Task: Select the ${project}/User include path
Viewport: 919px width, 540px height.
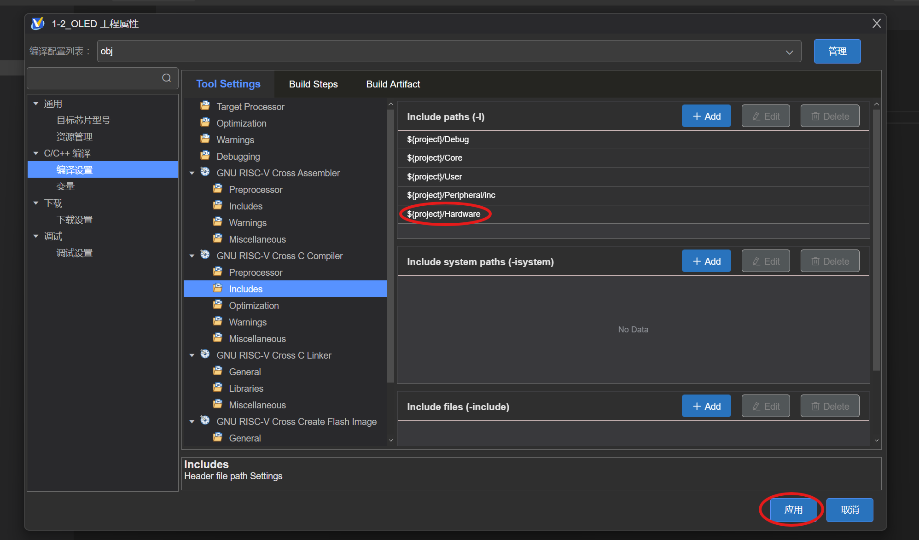Action: [633, 177]
